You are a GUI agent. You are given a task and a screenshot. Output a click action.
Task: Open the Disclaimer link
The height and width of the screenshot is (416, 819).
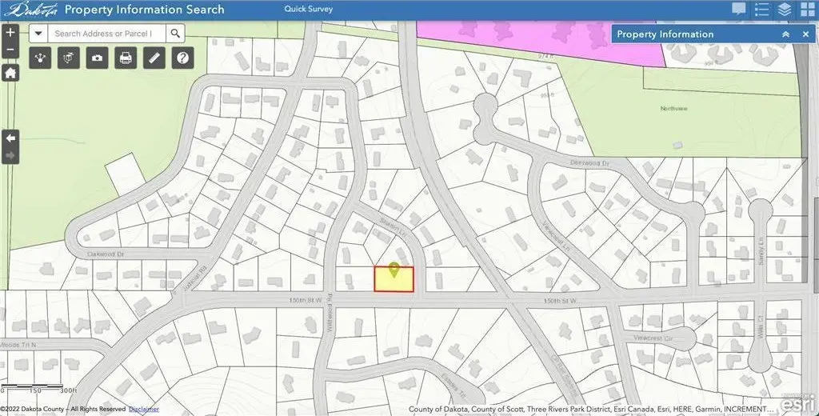[144, 409]
